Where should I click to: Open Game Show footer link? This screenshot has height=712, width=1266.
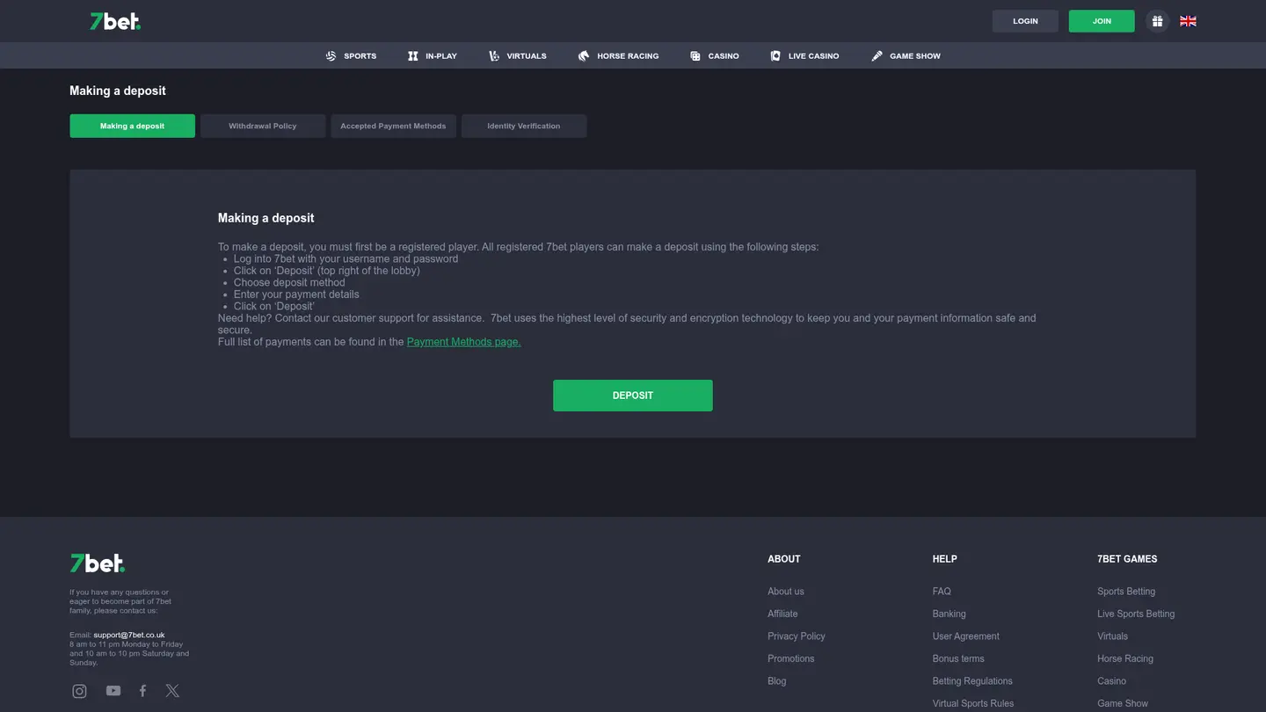pyautogui.click(x=1123, y=703)
